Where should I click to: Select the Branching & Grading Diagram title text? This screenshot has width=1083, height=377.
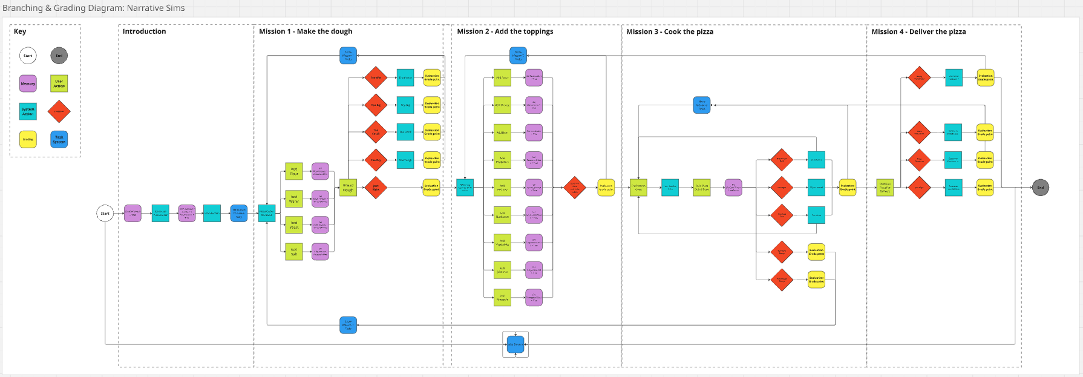(x=94, y=8)
